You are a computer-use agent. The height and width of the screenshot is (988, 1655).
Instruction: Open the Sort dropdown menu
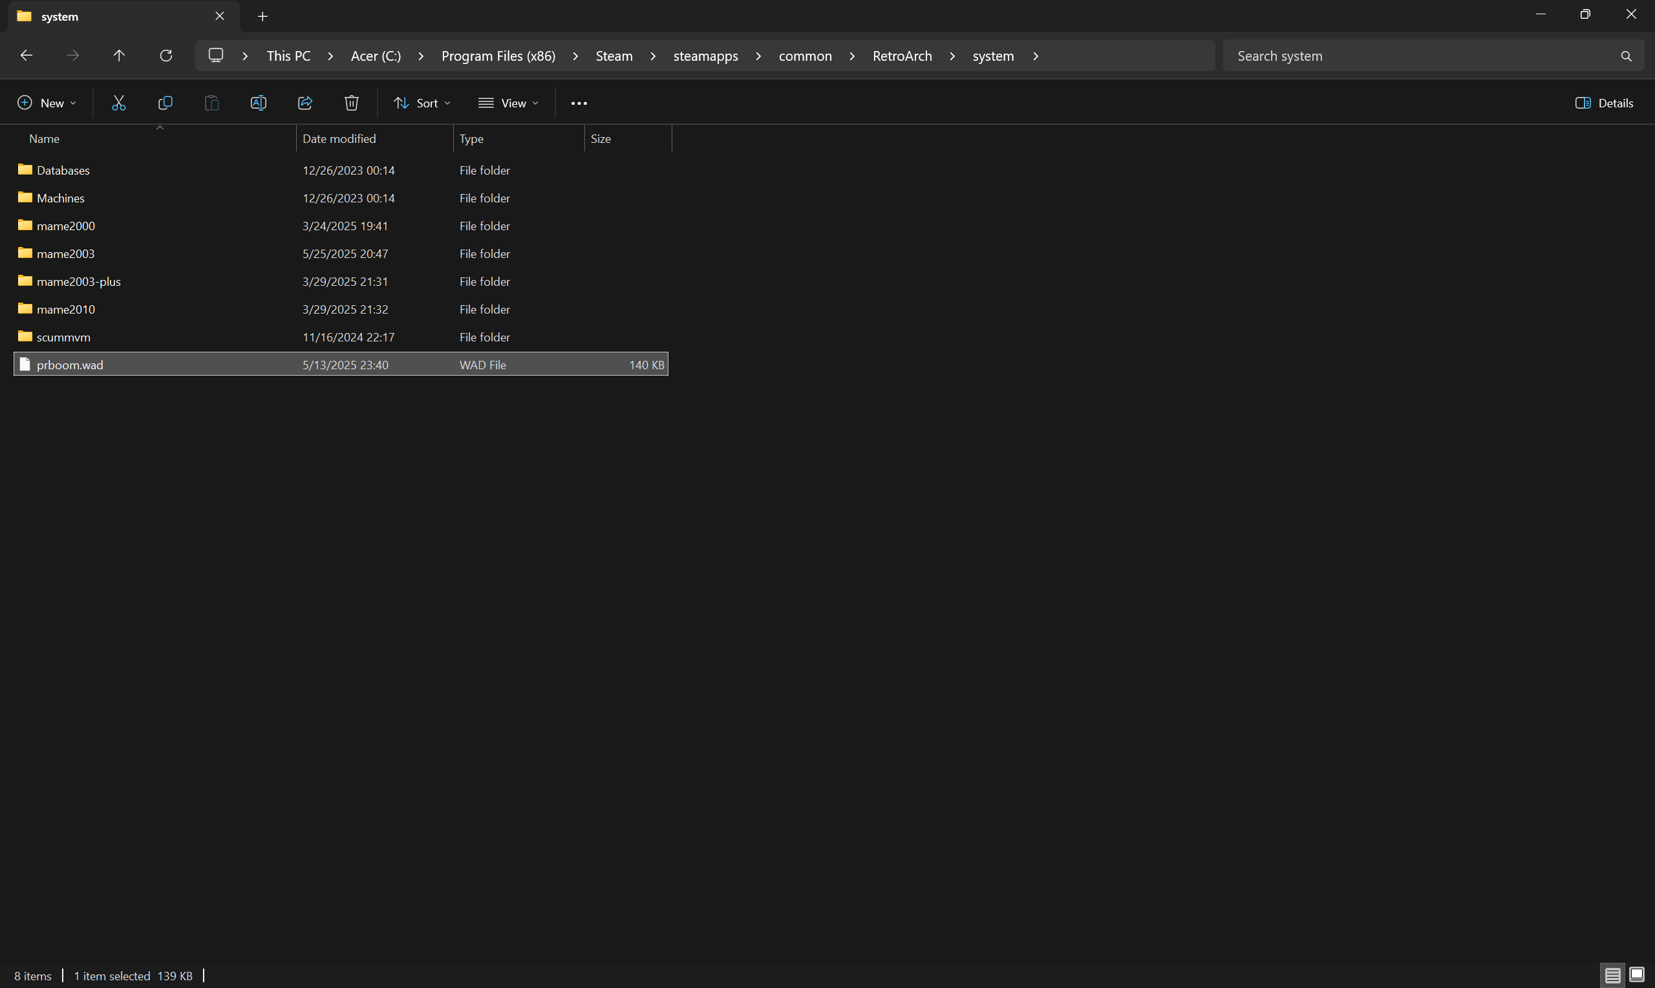[422, 103]
